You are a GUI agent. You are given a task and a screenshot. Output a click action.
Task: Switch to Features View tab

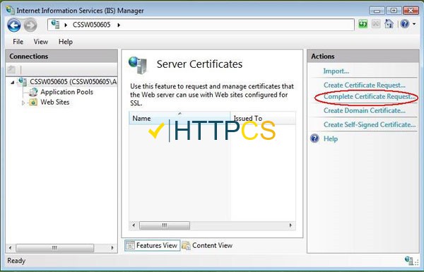[152, 245]
